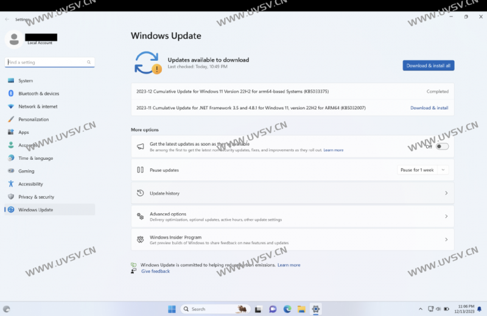
Task: Open Learn more about latest updates
Action: point(333,150)
